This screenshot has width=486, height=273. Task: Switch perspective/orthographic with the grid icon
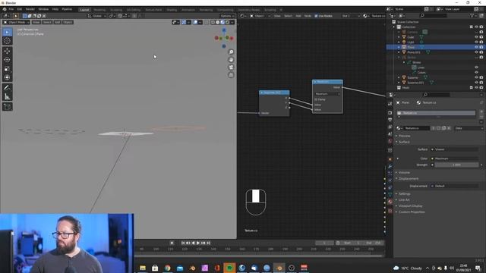[x=231, y=75]
